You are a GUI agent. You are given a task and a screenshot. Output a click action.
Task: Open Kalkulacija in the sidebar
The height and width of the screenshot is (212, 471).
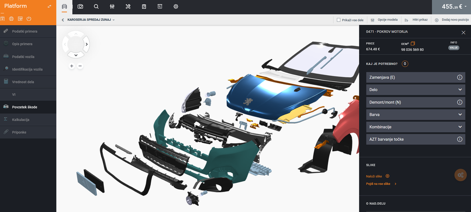point(21,120)
